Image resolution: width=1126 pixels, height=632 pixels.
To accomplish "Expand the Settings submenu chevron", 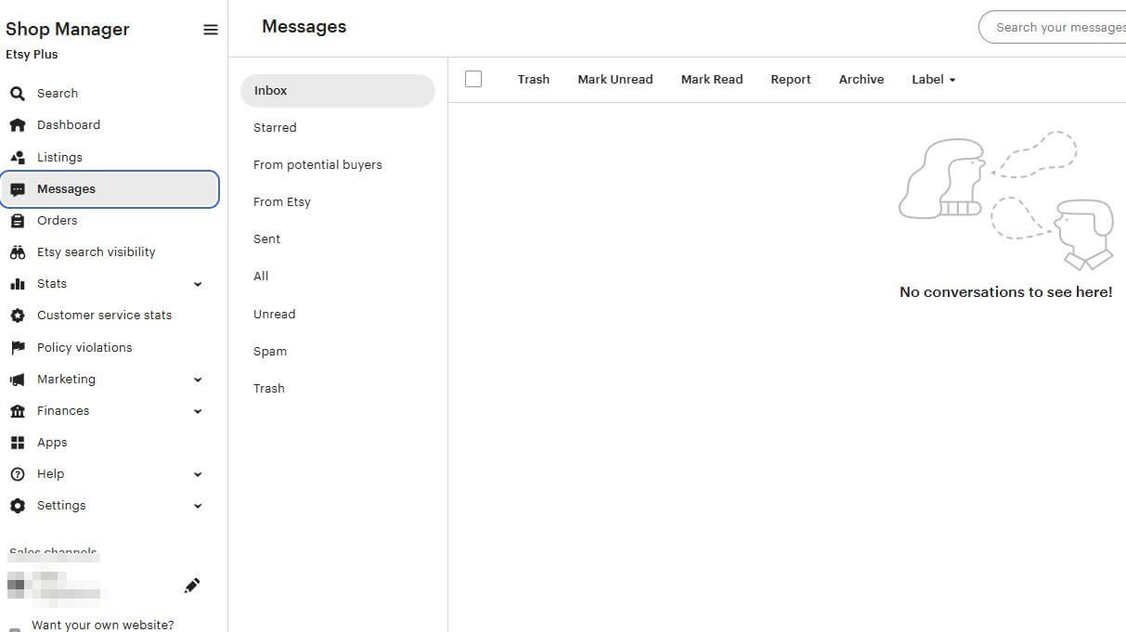I will click(x=198, y=506).
